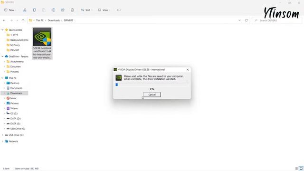The height and width of the screenshot is (171, 304).
Task: Open the Sort dropdown menu
Action: (x=86, y=10)
